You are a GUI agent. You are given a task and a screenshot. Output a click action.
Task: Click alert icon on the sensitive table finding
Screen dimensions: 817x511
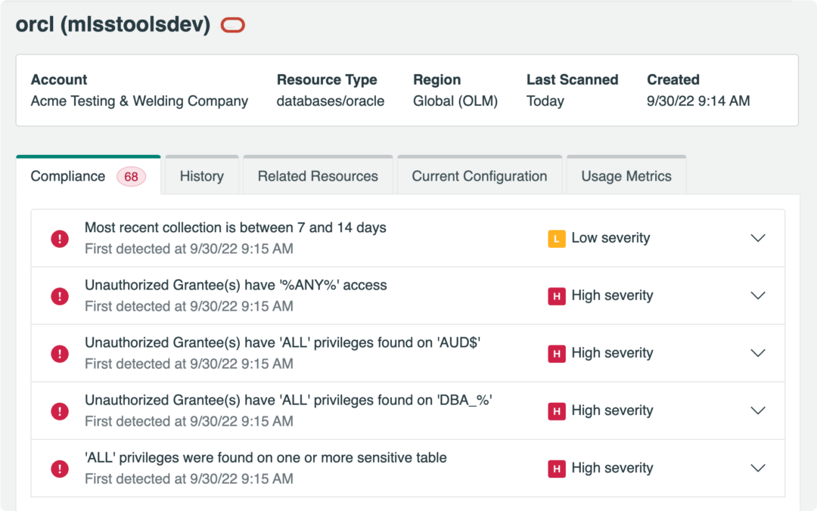(x=60, y=468)
